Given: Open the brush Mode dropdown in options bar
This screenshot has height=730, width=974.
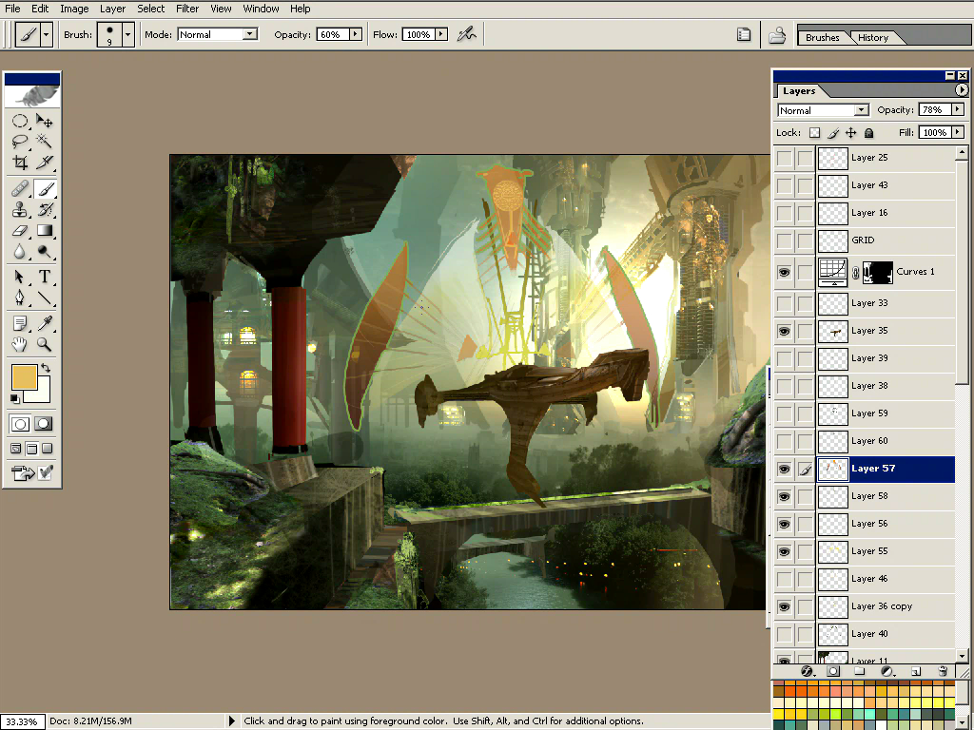Looking at the screenshot, I should 217,33.
